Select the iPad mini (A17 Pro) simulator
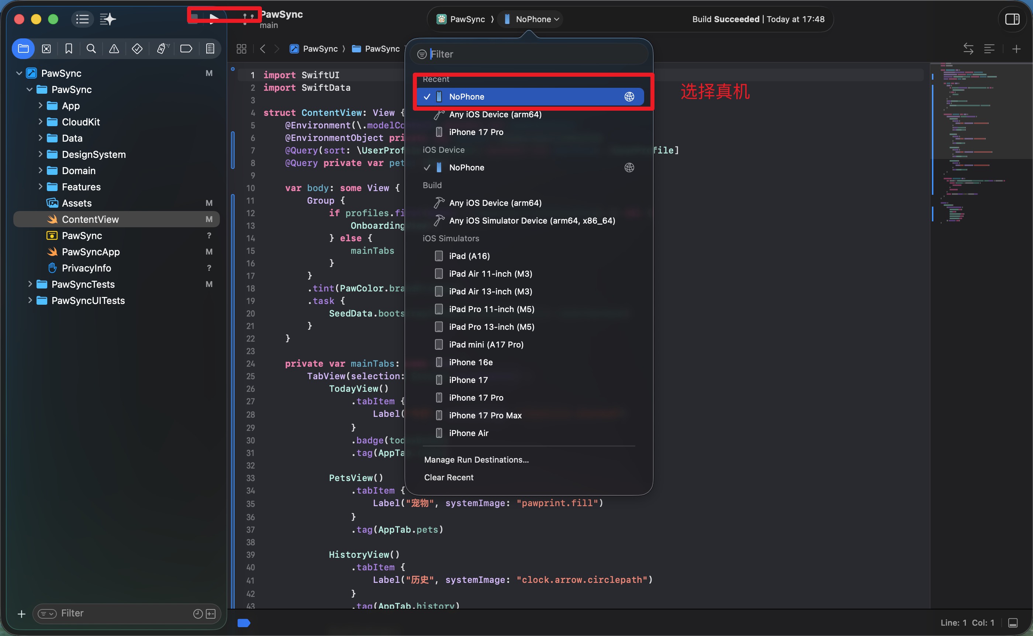Image resolution: width=1033 pixels, height=636 pixels. tap(531, 345)
